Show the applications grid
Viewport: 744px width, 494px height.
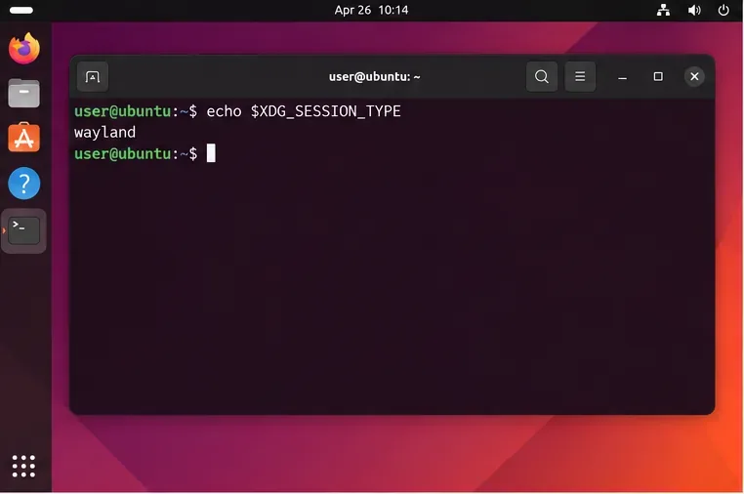tap(23, 466)
